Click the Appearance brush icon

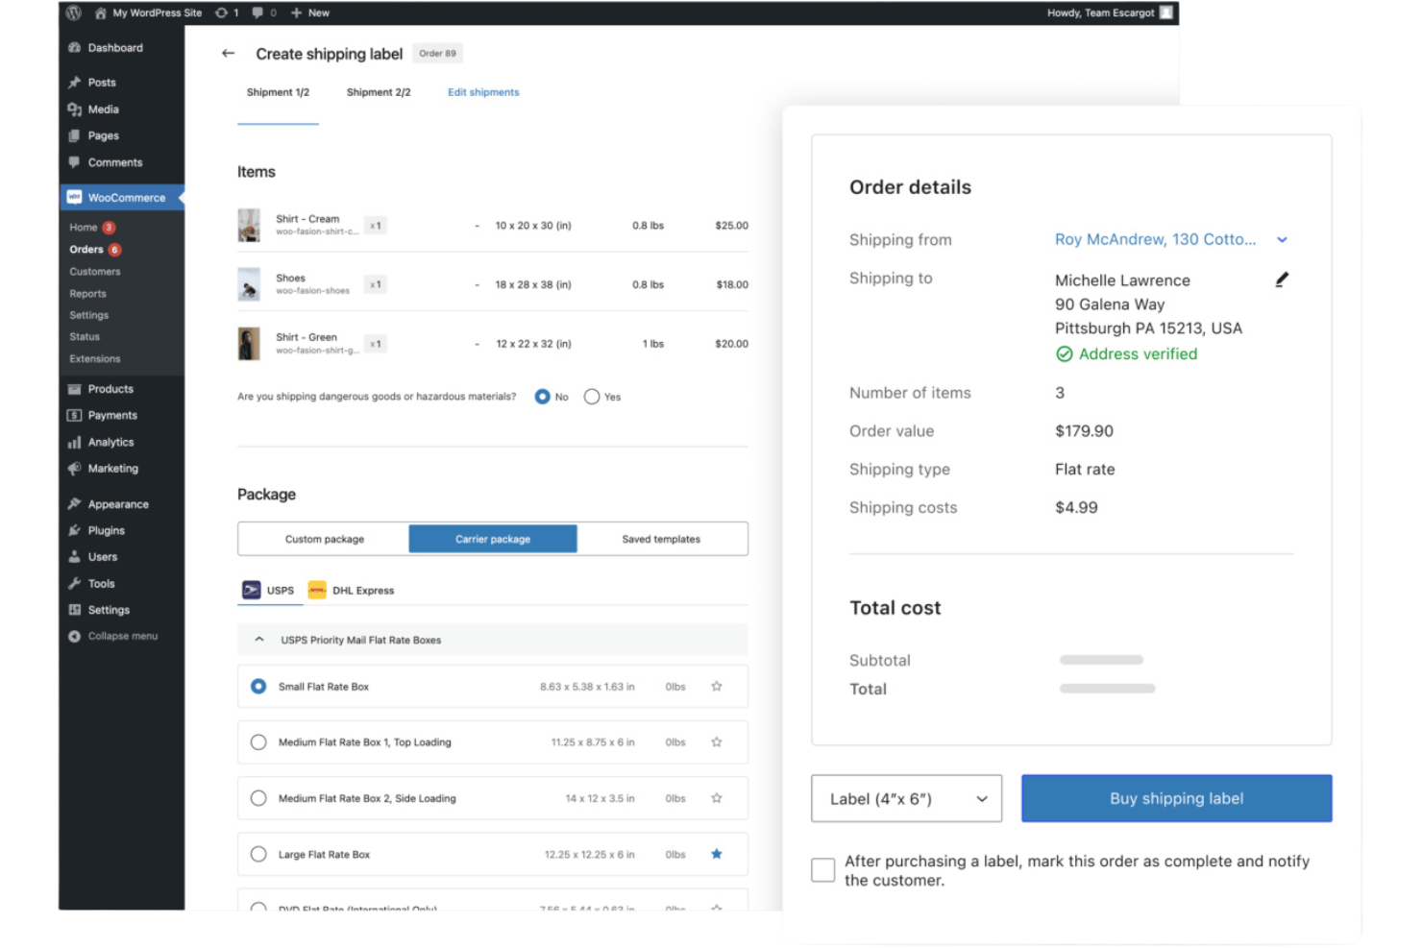coord(75,504)
